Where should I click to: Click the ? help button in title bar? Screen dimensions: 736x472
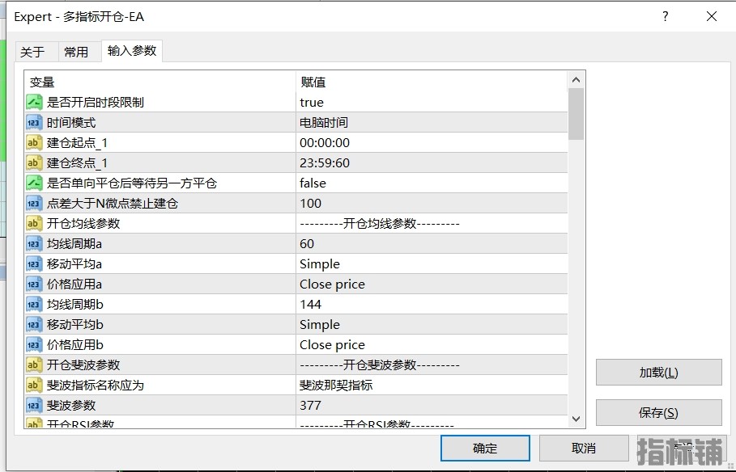point(666,16)
